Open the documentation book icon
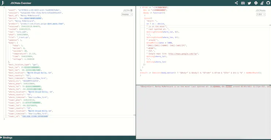This screenshot has height=140, width=271. pyautogui.click(x=243, y=3)
